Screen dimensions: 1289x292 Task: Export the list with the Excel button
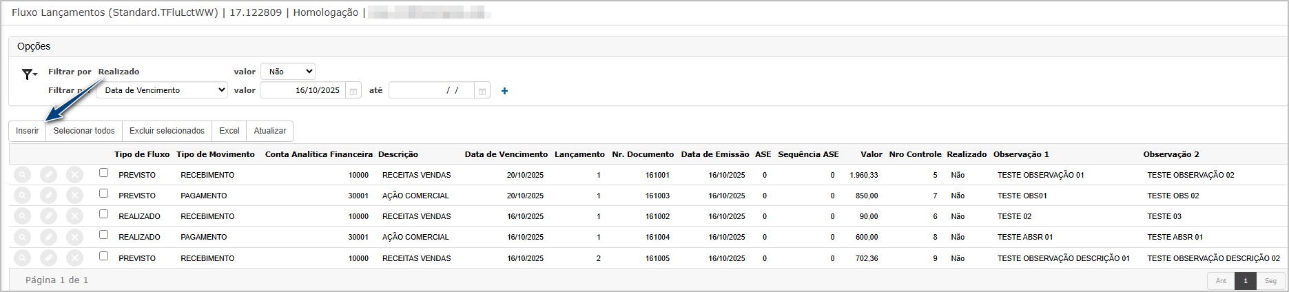coord(229,131)
